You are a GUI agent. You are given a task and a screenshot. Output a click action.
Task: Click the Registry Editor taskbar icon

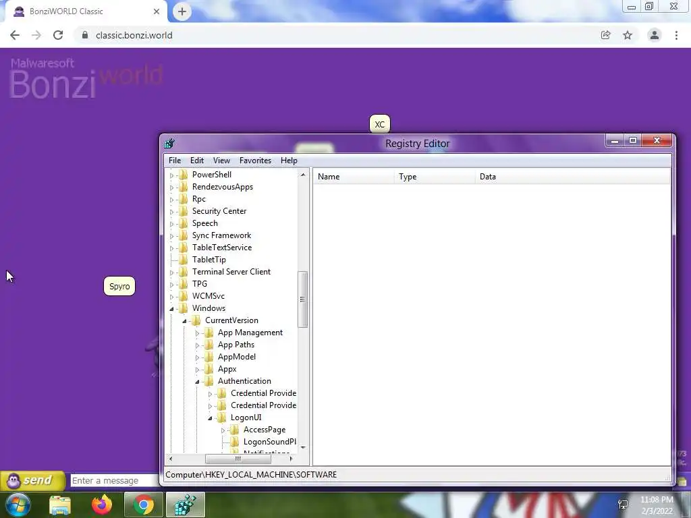point(186,505)
